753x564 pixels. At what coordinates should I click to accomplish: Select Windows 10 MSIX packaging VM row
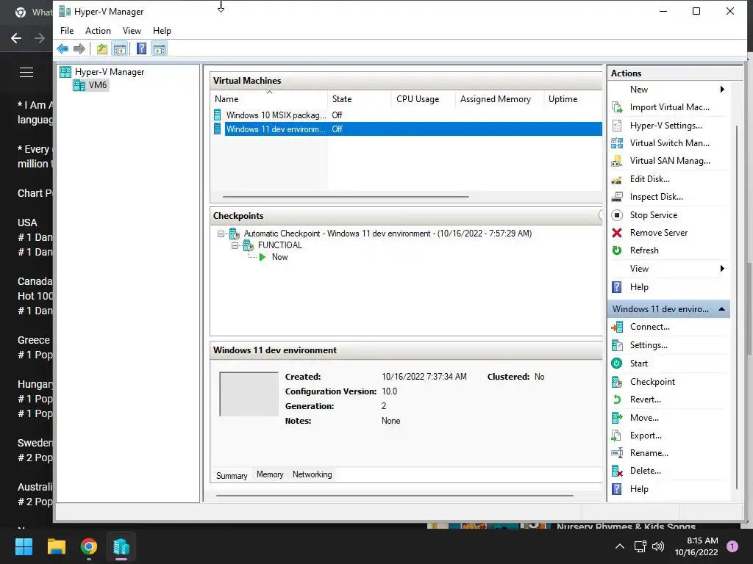(x=407, y=115)
